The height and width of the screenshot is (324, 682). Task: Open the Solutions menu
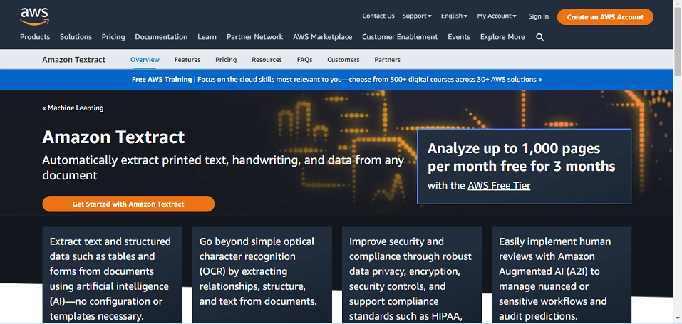[76, 37]
